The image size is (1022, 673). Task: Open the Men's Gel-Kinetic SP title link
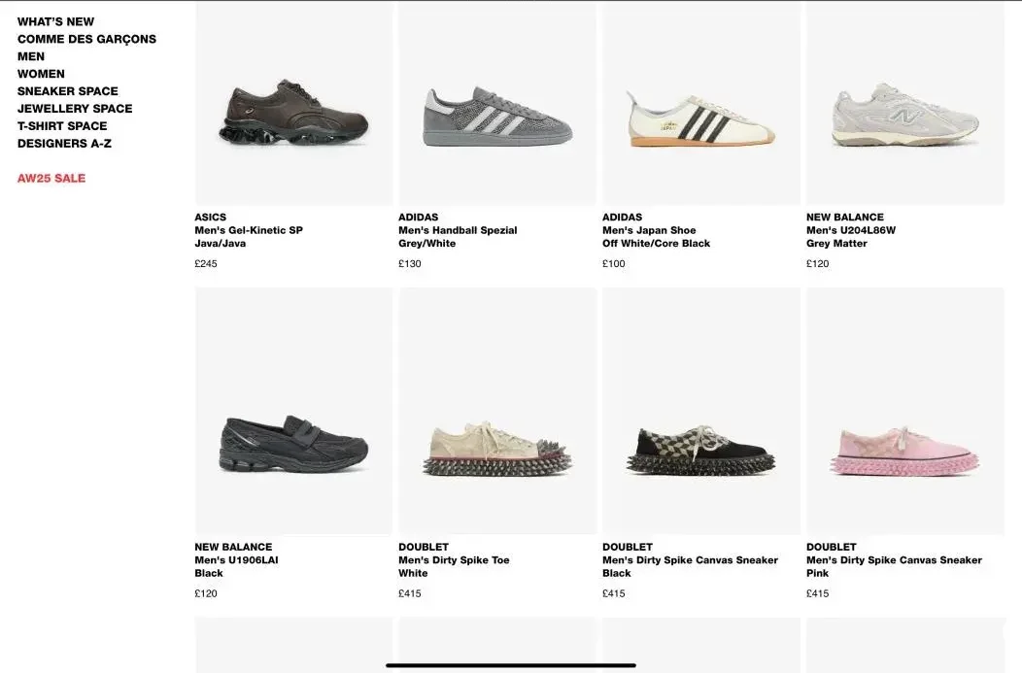pyautogui.click(x=249, y=230)
